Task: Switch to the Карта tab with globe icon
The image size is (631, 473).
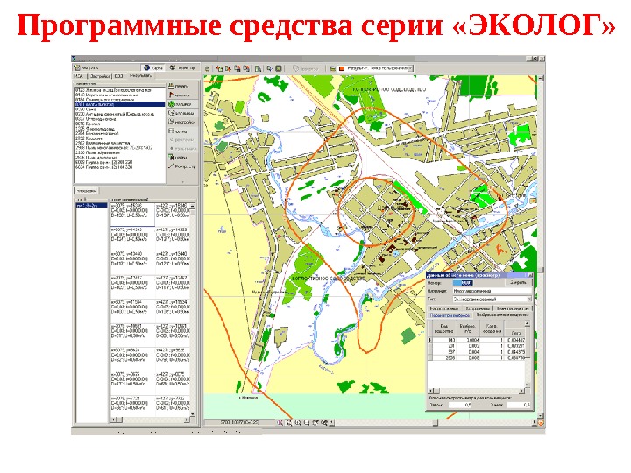Action: tap(153, 67)
